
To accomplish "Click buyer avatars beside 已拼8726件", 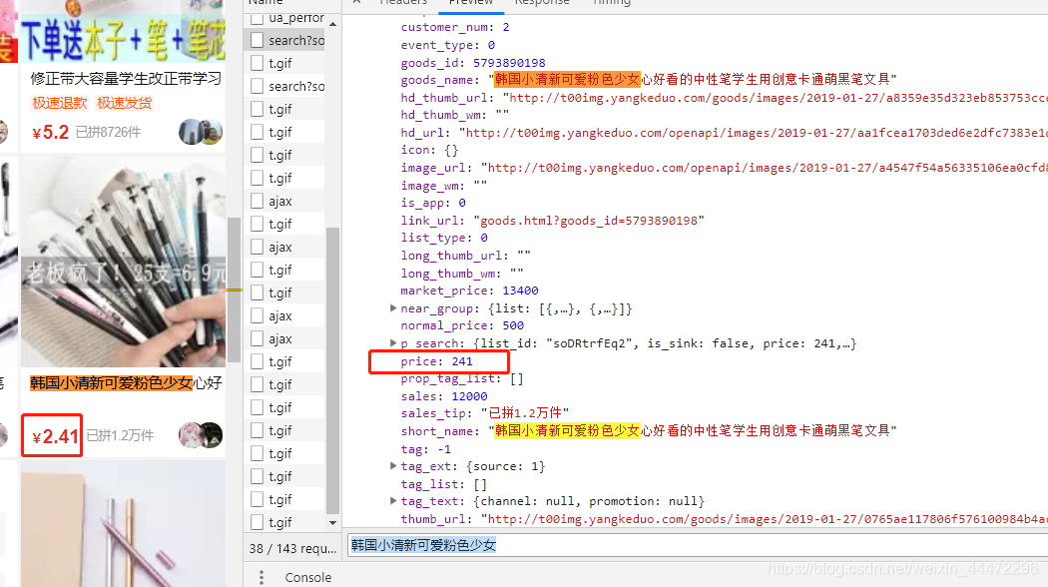I will [201, 133].
